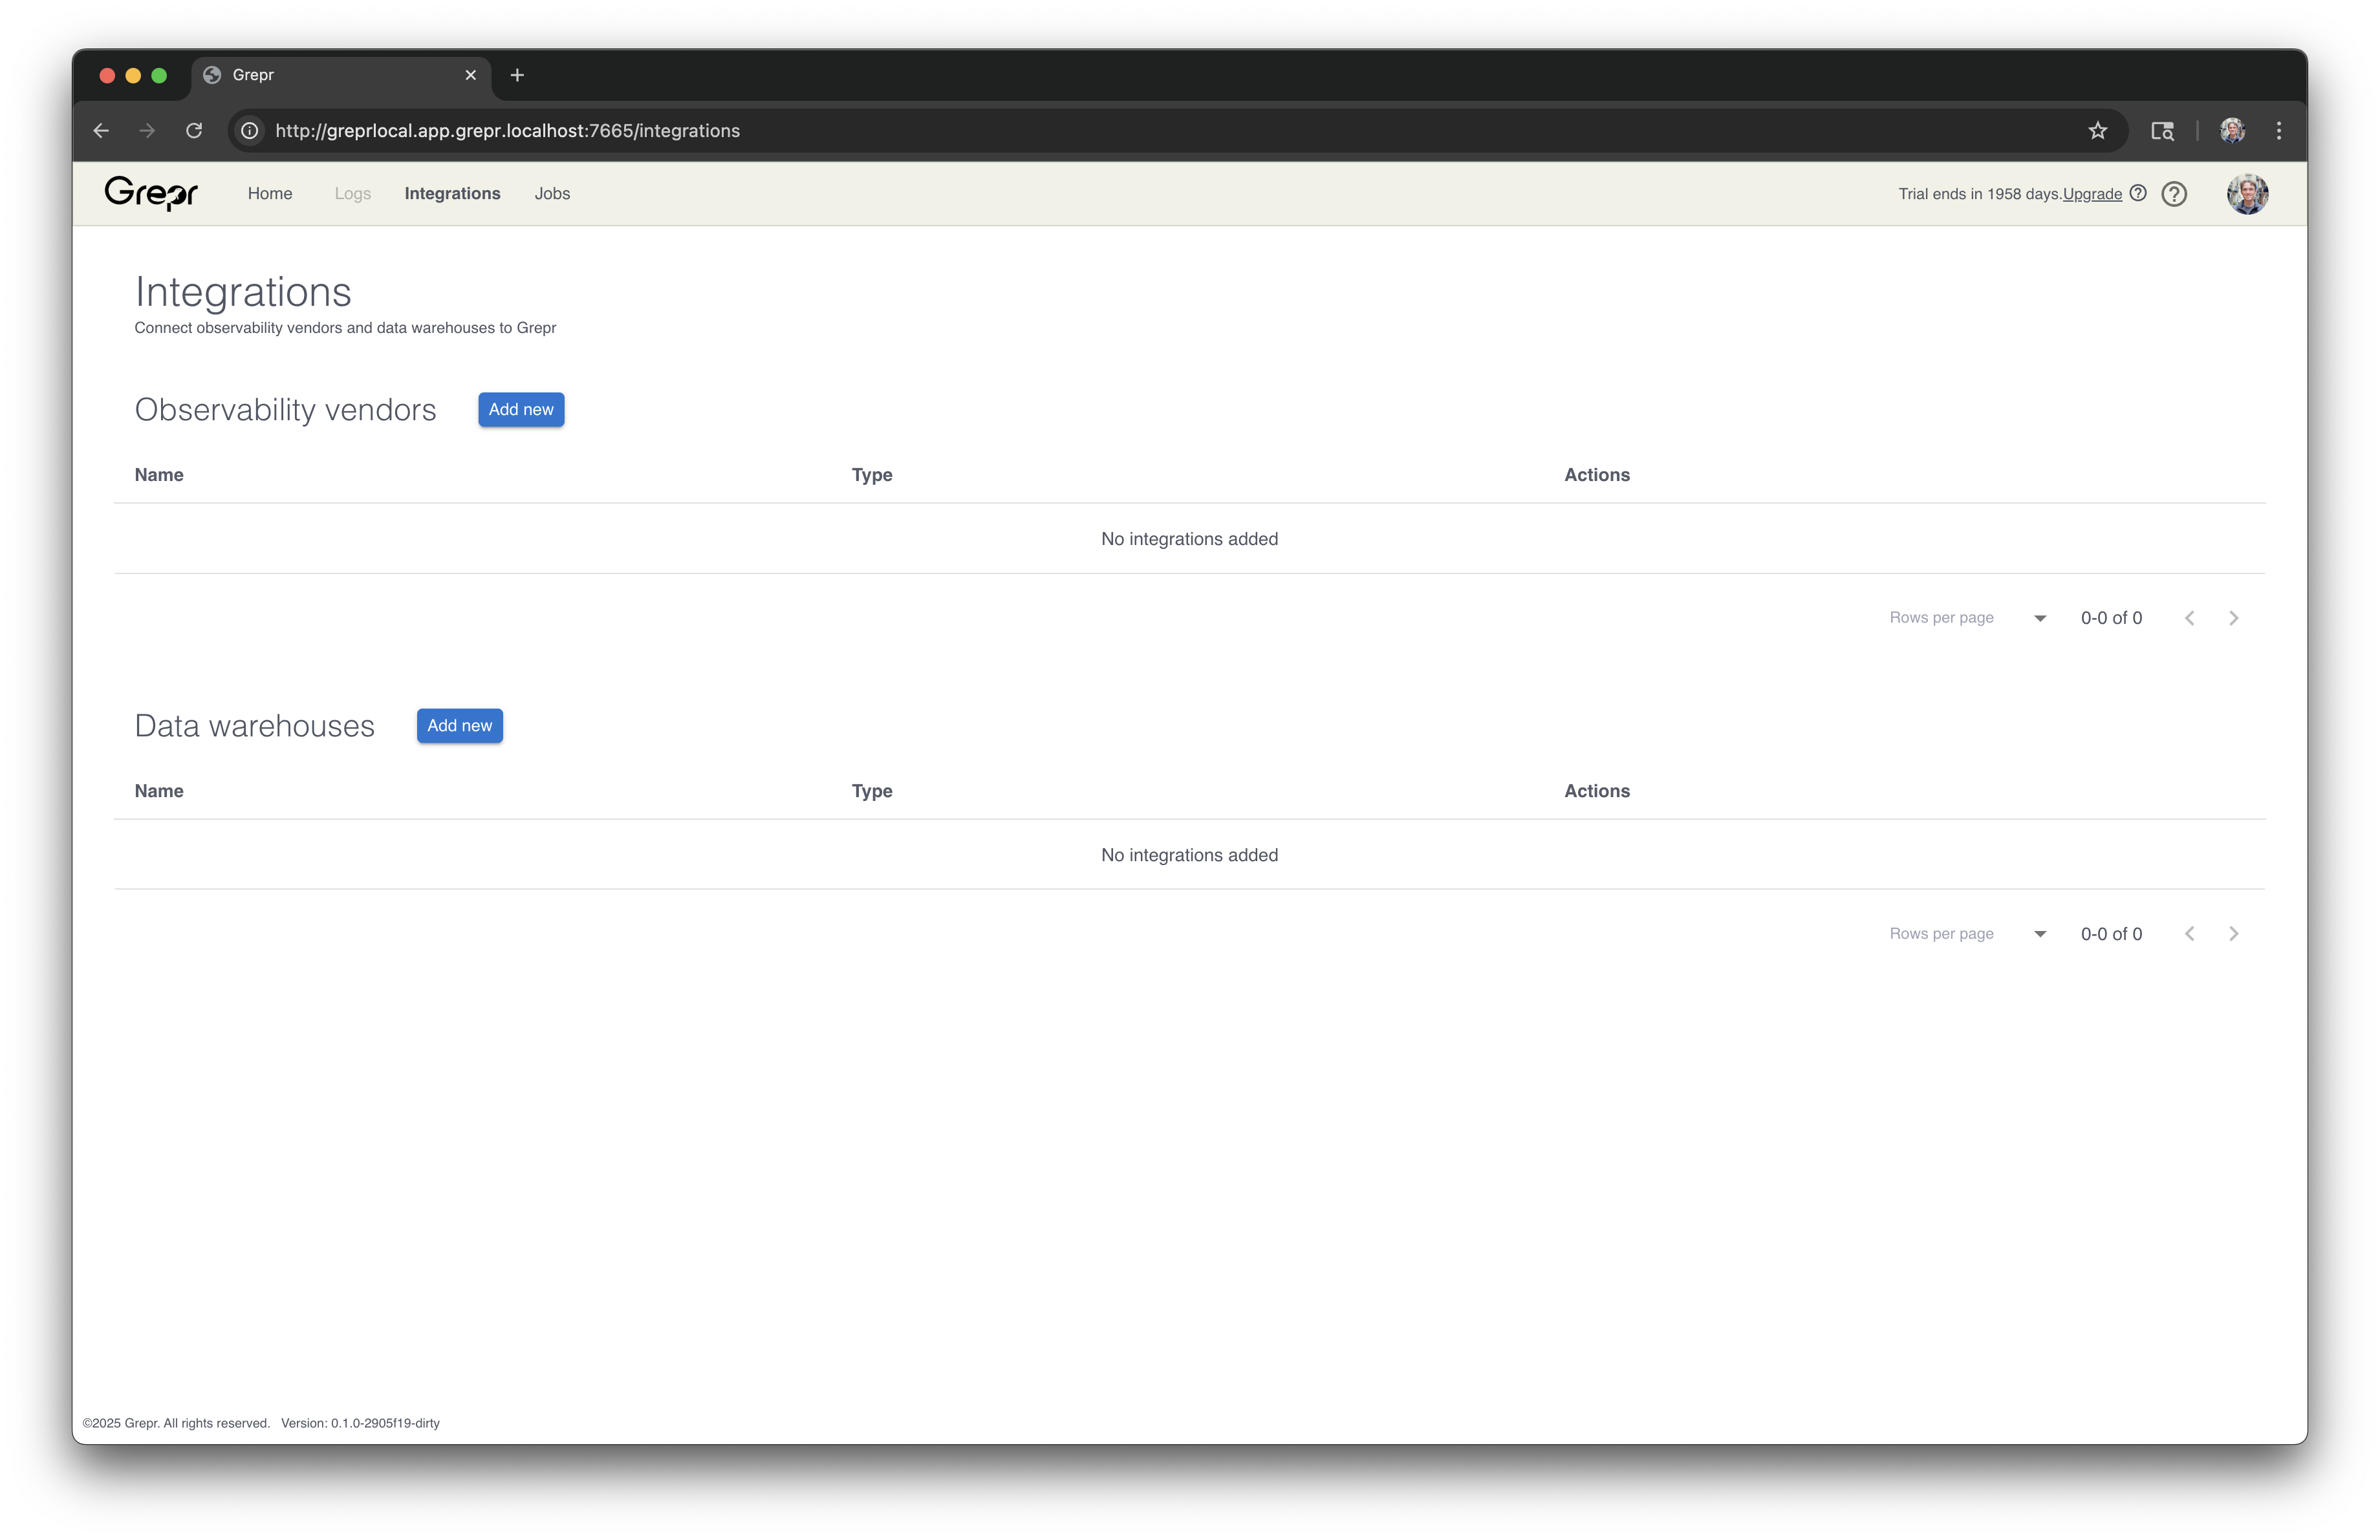Open Chrome three-dot menu
Viewport: 2380px width, 1540px height.
click(x=2279, y=131)
